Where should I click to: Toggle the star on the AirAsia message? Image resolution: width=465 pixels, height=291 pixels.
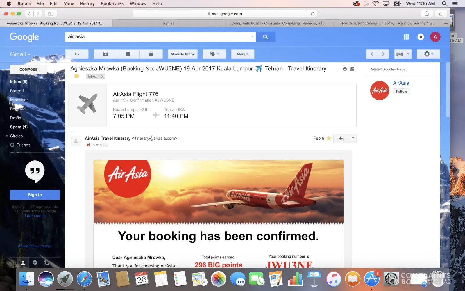pyautogui.click(x=329, y=138)
